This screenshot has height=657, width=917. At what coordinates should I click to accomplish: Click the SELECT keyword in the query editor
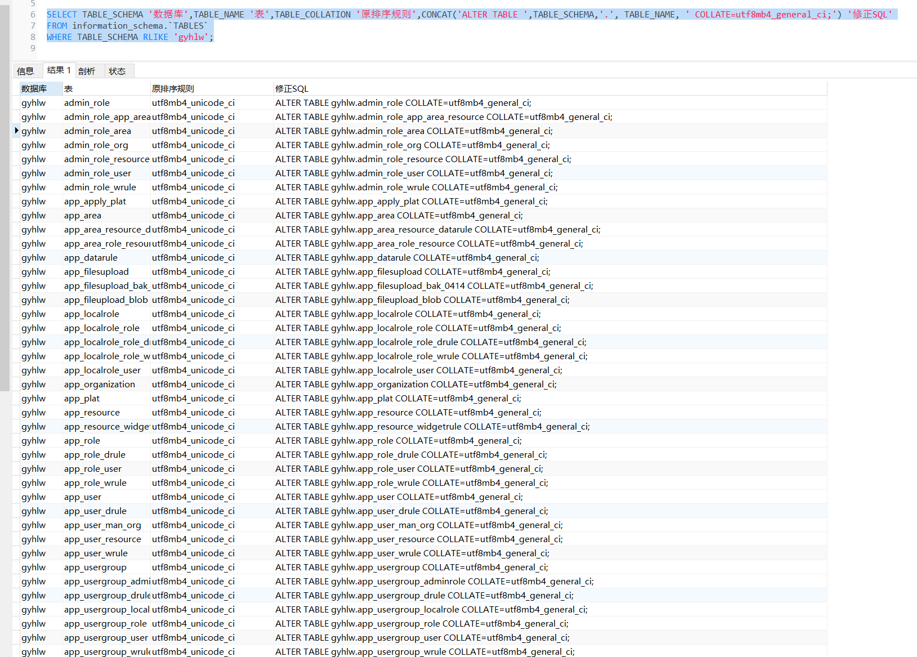point(62,15)
